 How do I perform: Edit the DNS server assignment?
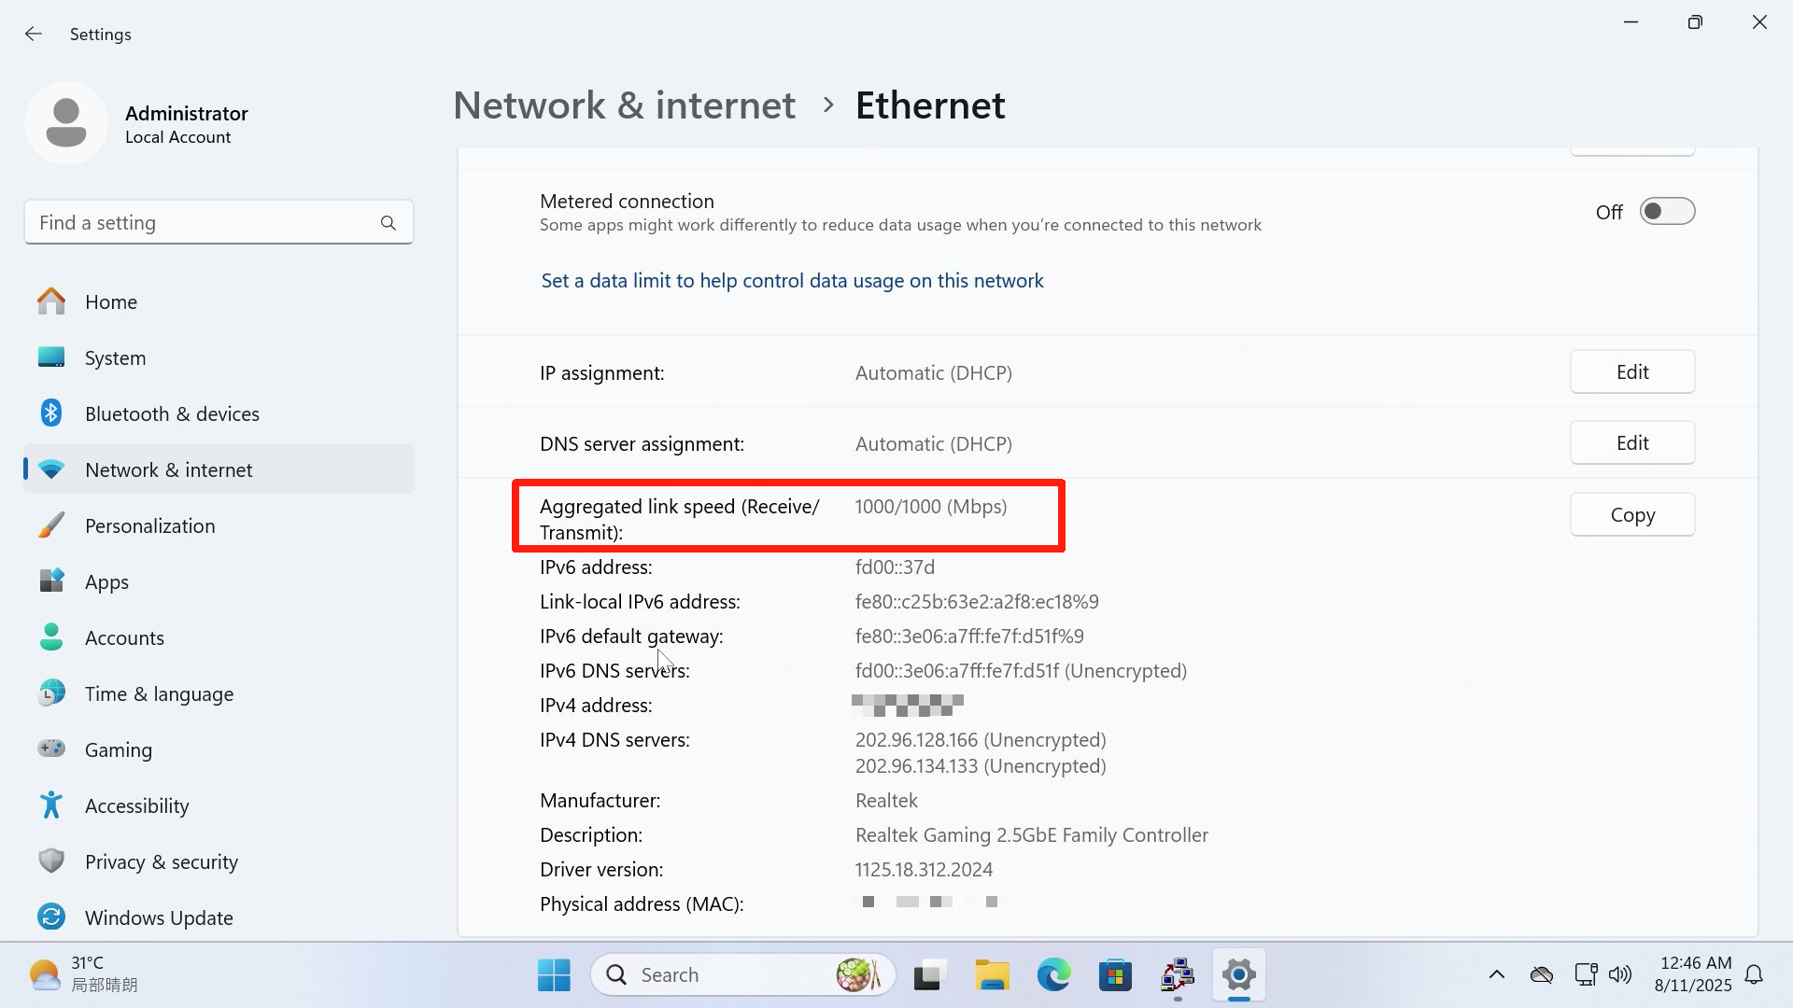pyautogui.click(x=1631, y=442)
